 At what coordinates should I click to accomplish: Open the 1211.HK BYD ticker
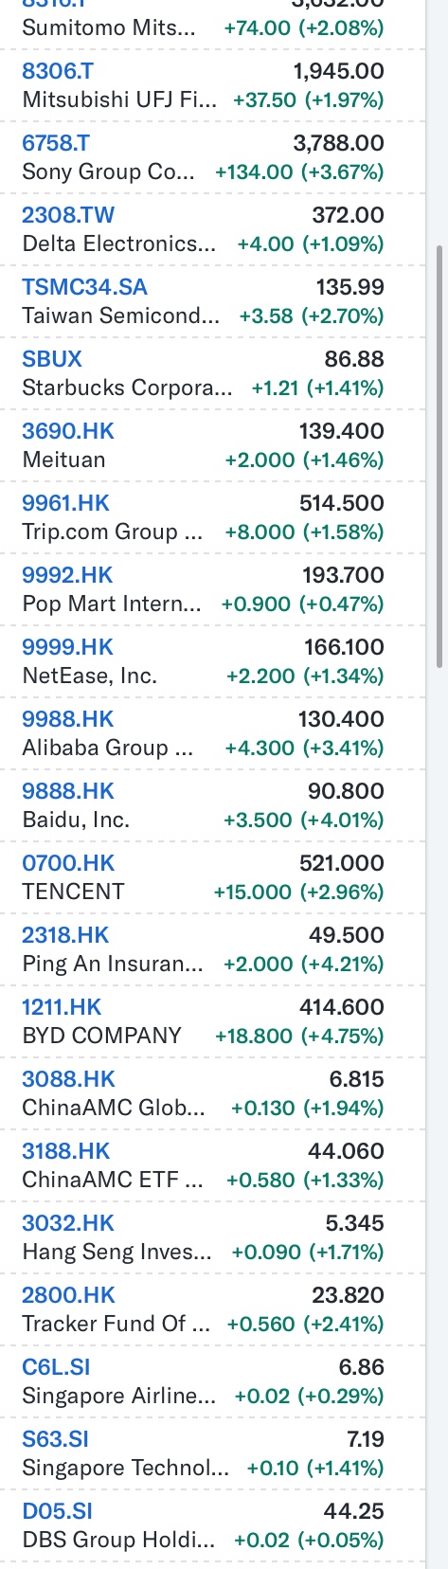pyautogui.click(x=62, y=1007)
